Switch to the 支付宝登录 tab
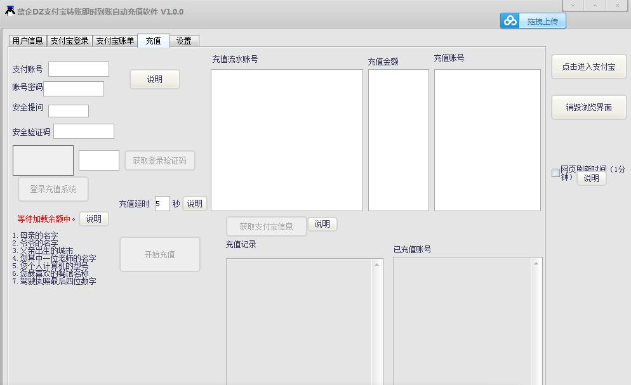The image size is (631, 385). 70,41
